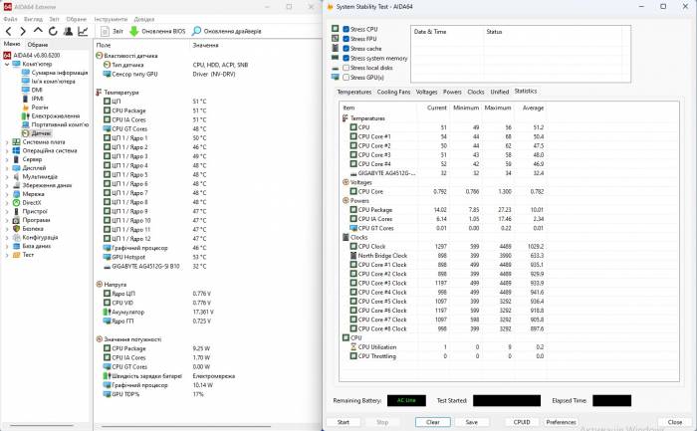The width and height of the screenshot is (697, 431).
Task: Switch to Обране tab in left panel
Action: coord(38,45)
